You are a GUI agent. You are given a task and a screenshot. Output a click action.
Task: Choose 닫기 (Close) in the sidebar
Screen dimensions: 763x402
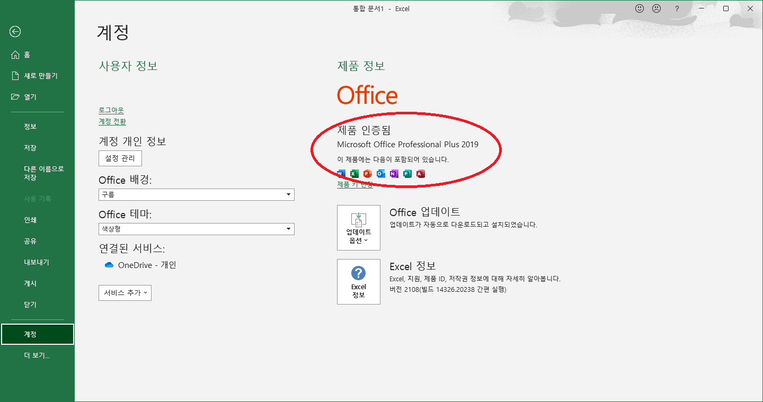pyautogui.click(x=37, y=305)
